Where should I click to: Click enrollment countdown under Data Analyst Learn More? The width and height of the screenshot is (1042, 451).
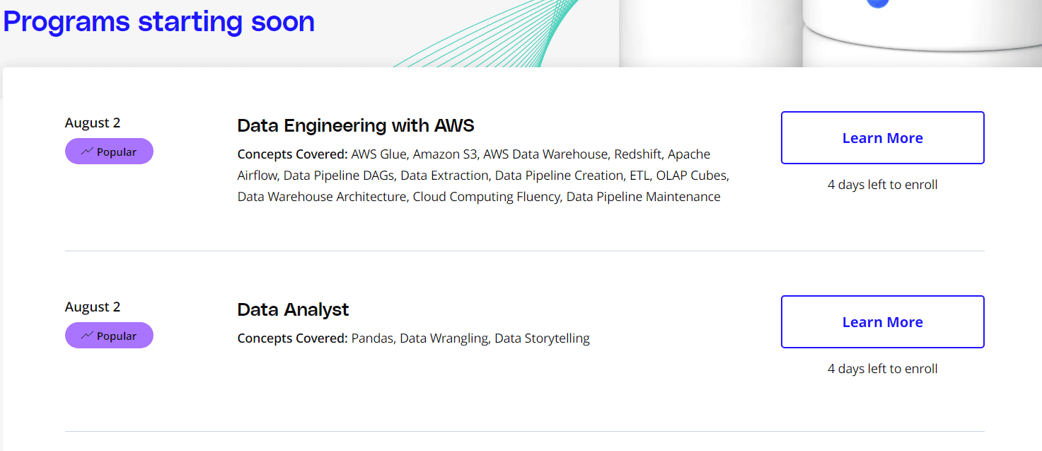coord(882,369)
